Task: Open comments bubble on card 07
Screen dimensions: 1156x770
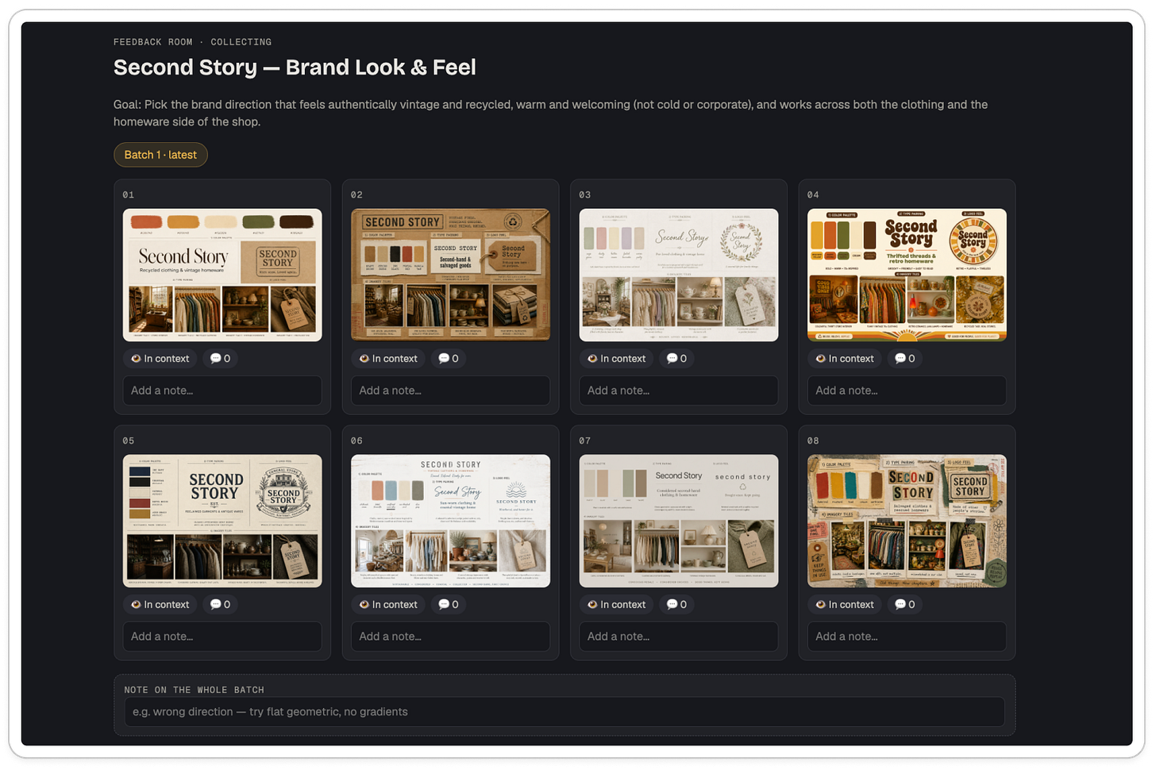Action: 677,605
